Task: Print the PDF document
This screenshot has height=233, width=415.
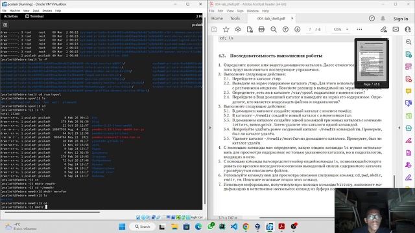Action: pyautogui.click(x=261, y=29)
